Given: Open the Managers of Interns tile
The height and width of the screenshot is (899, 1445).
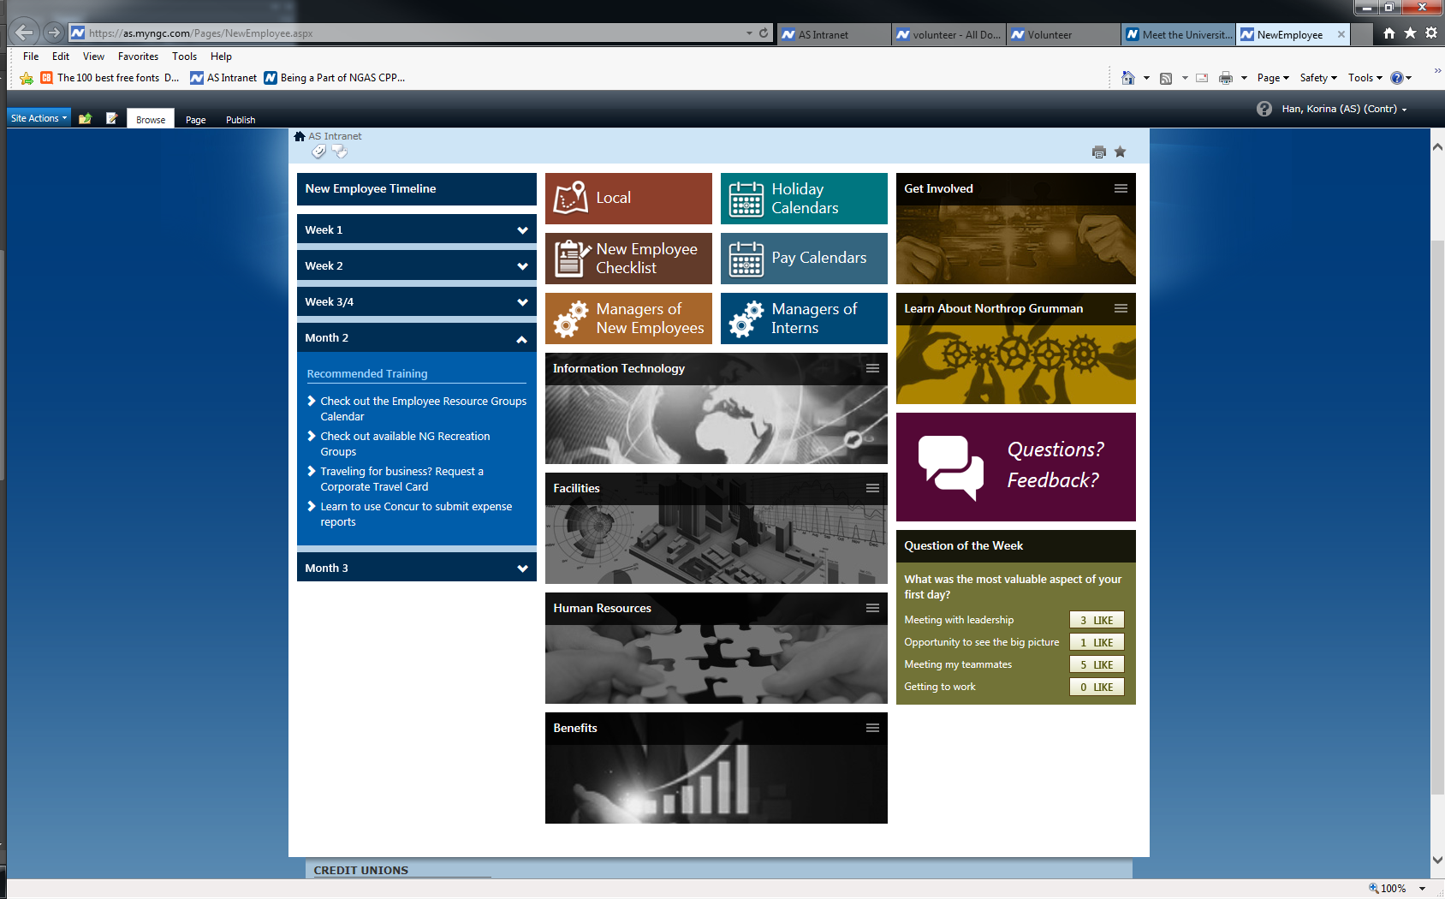Looking at the screenshot, I should [x=803, y=319].
